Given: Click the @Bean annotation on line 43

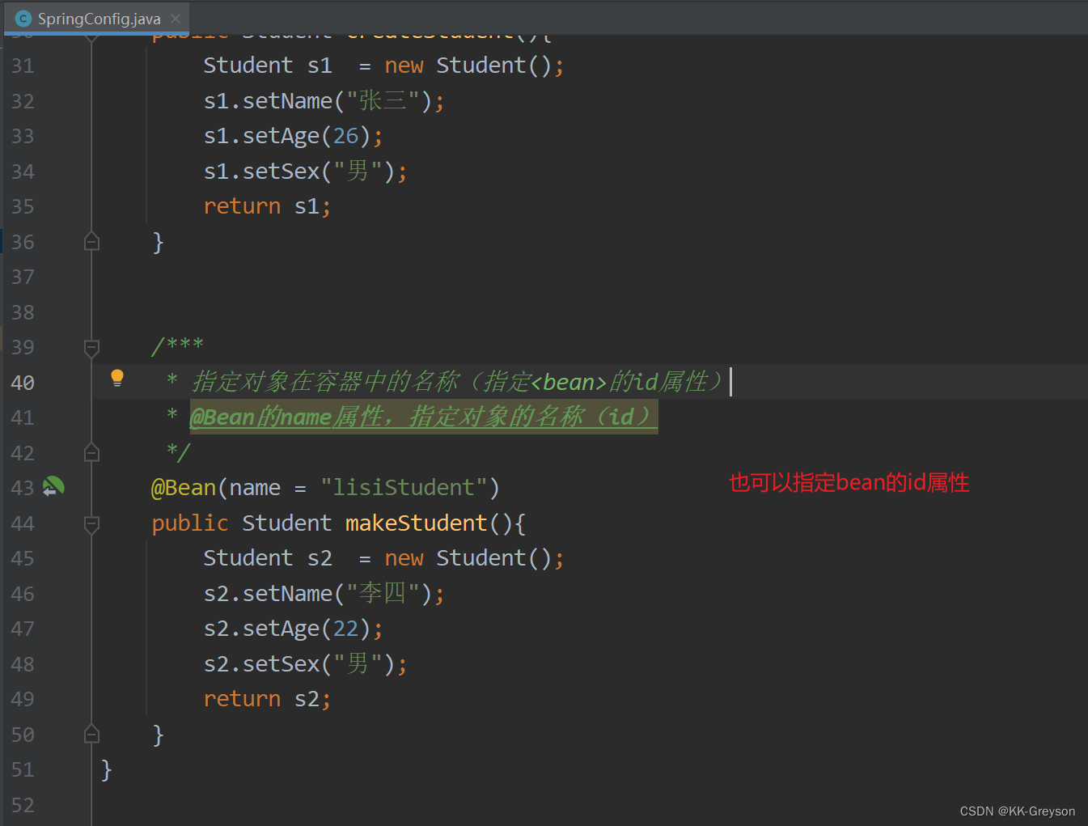Looking at the screenshot, I should point(184,488).
